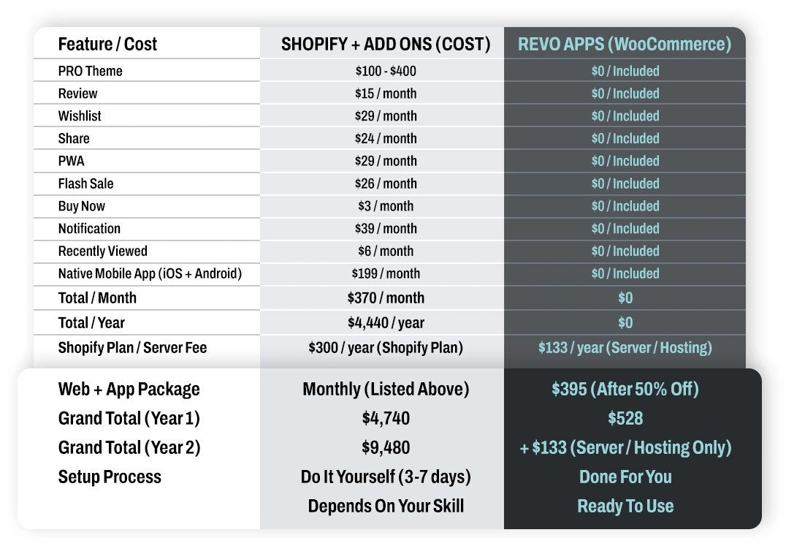The height and width of the screenshot is (546, 786).
Task: Select the 'Recently Viewed' feature label
Action: (103, 251)
